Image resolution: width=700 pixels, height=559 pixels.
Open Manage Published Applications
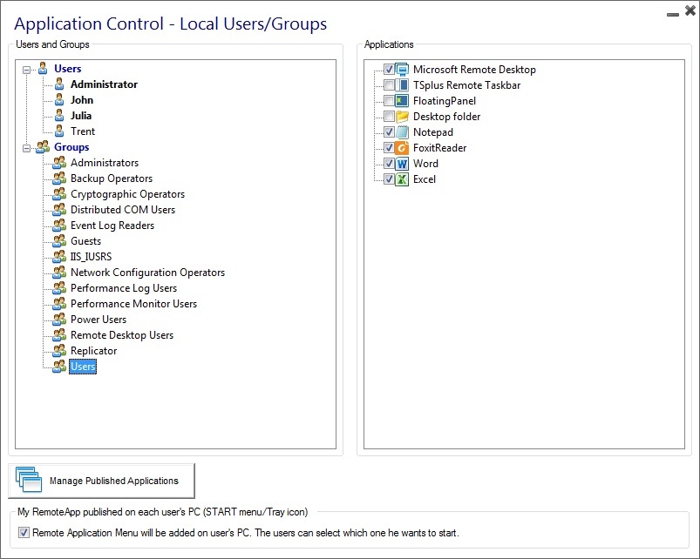point(101,481)
